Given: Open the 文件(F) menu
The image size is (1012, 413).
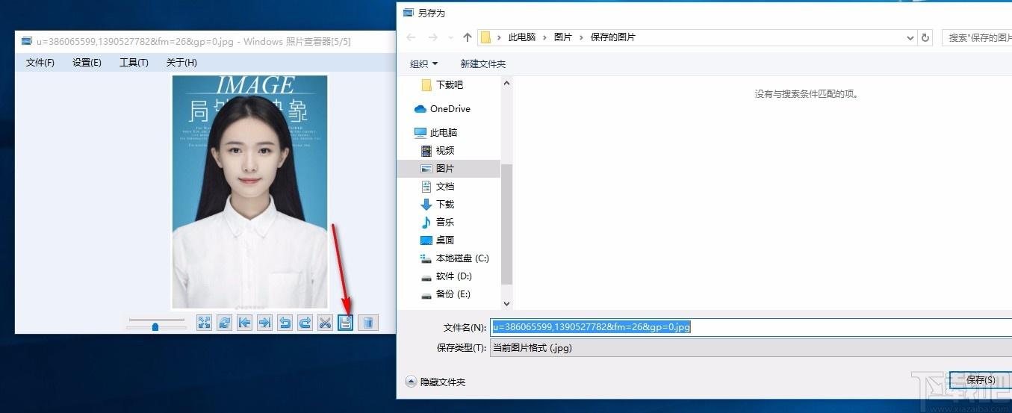Looking at the screenshot, I should pyautogui.click(x=40, y=63).
